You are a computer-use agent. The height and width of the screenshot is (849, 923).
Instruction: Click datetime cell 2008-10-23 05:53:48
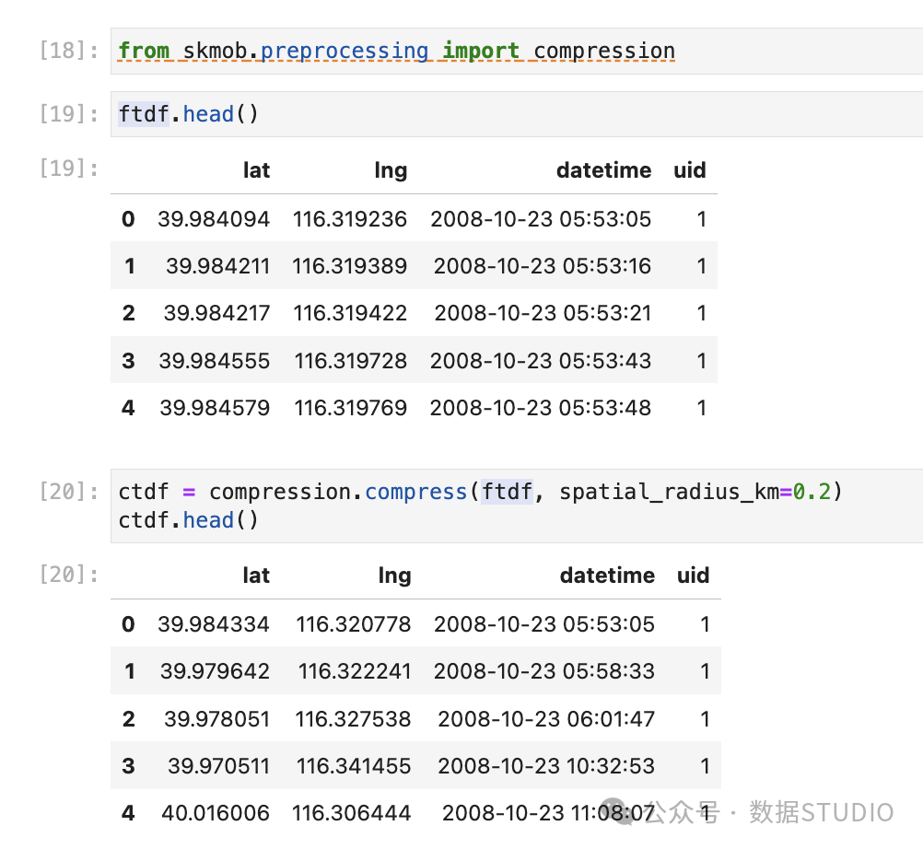[541, 408]
